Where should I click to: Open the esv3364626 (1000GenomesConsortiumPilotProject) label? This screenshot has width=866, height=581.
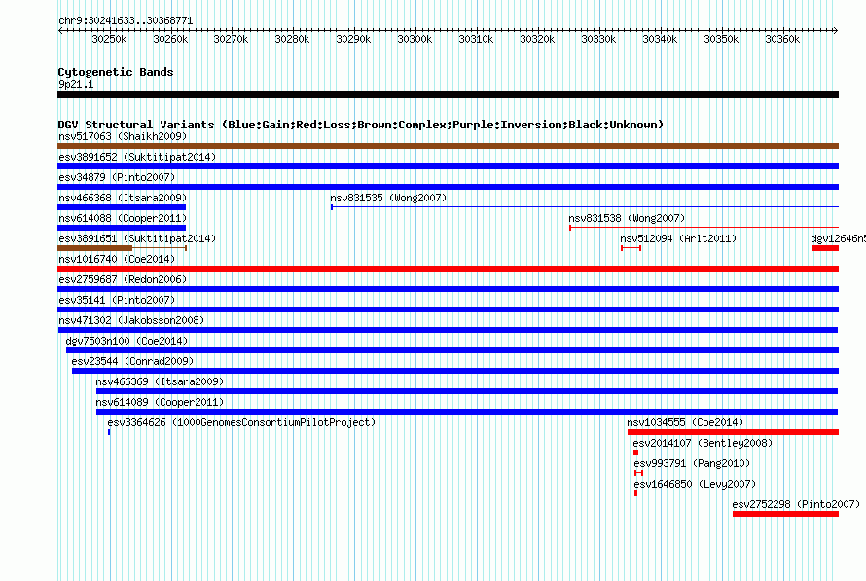[241, 422]
